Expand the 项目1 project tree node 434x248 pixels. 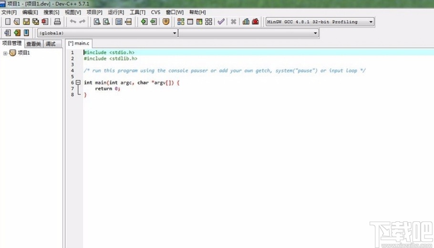tap(5, 53)
